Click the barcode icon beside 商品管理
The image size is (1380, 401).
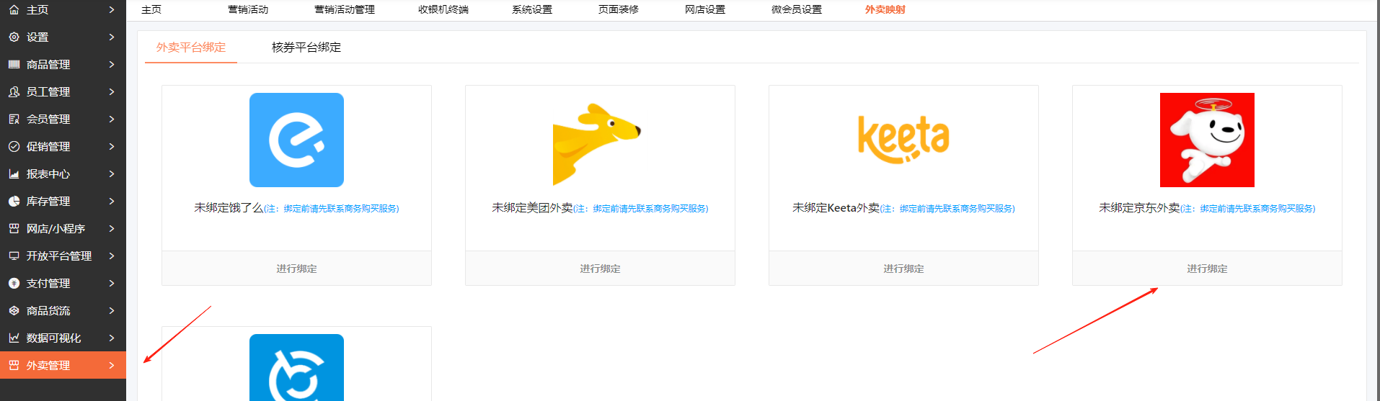[14, 64]
